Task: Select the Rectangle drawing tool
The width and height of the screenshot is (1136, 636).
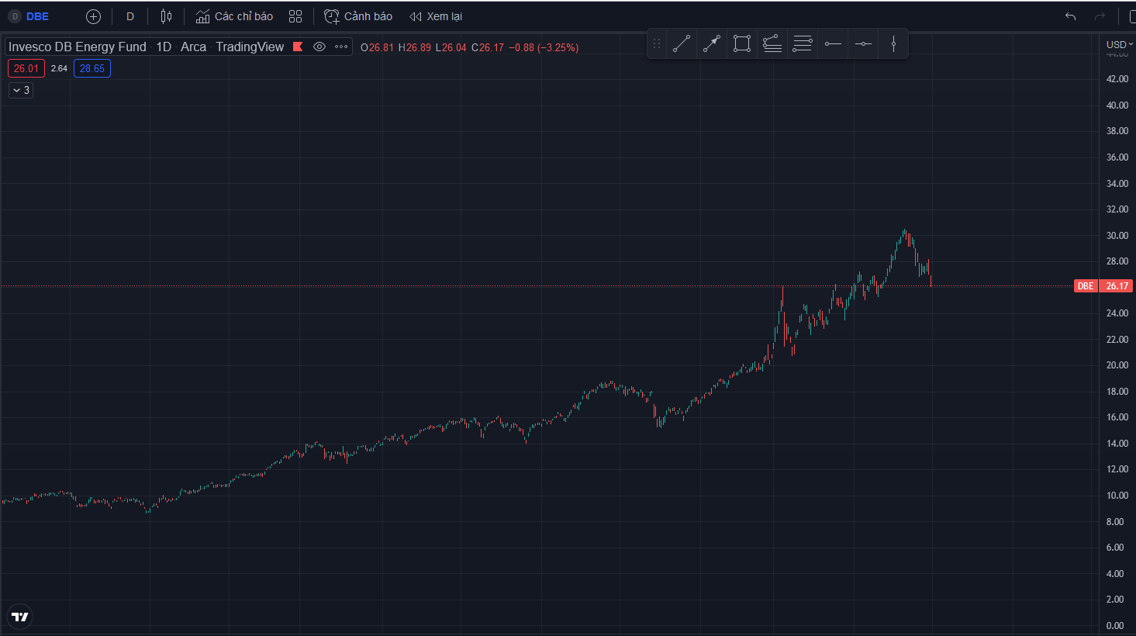Action: (x=742, y=44)
